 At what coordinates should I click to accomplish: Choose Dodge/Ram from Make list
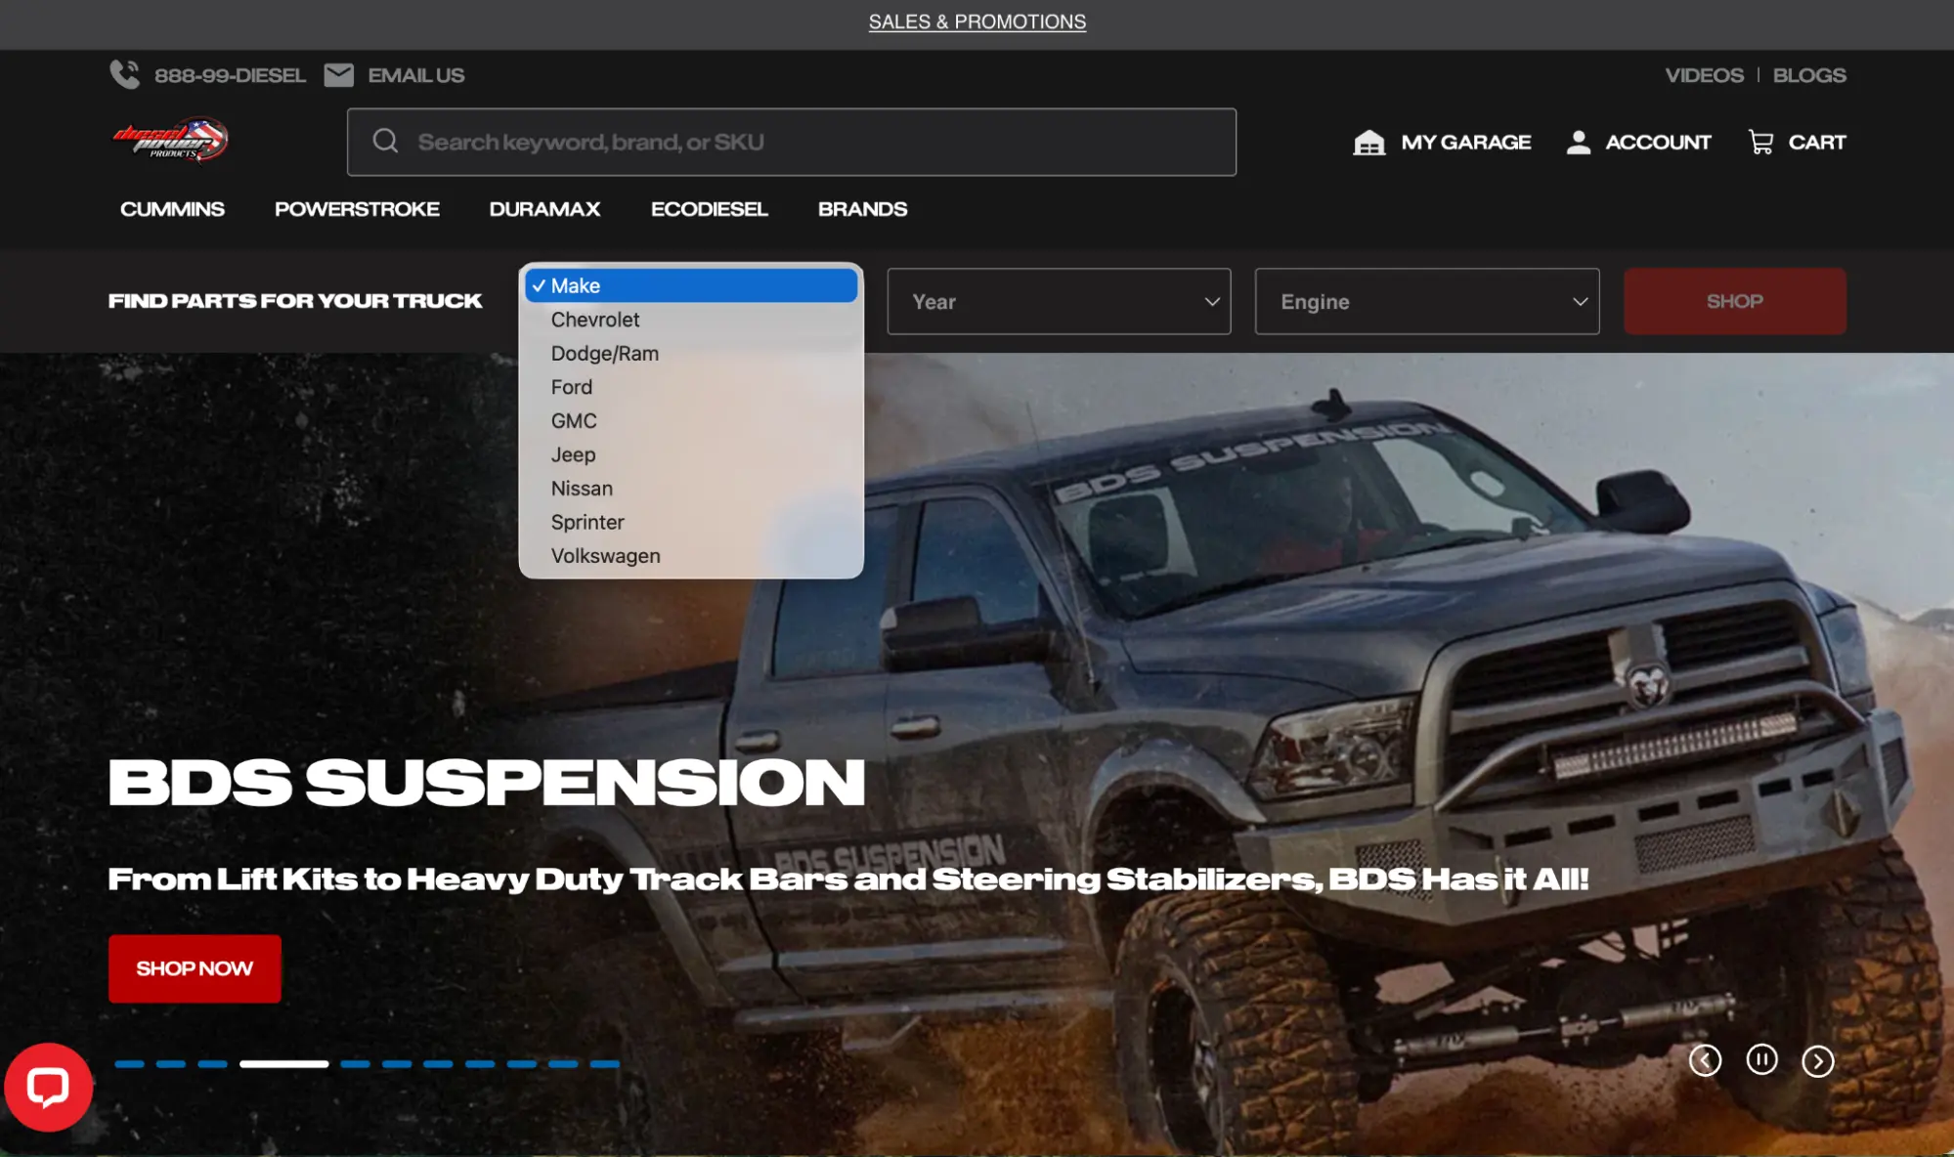coord(691,353)
